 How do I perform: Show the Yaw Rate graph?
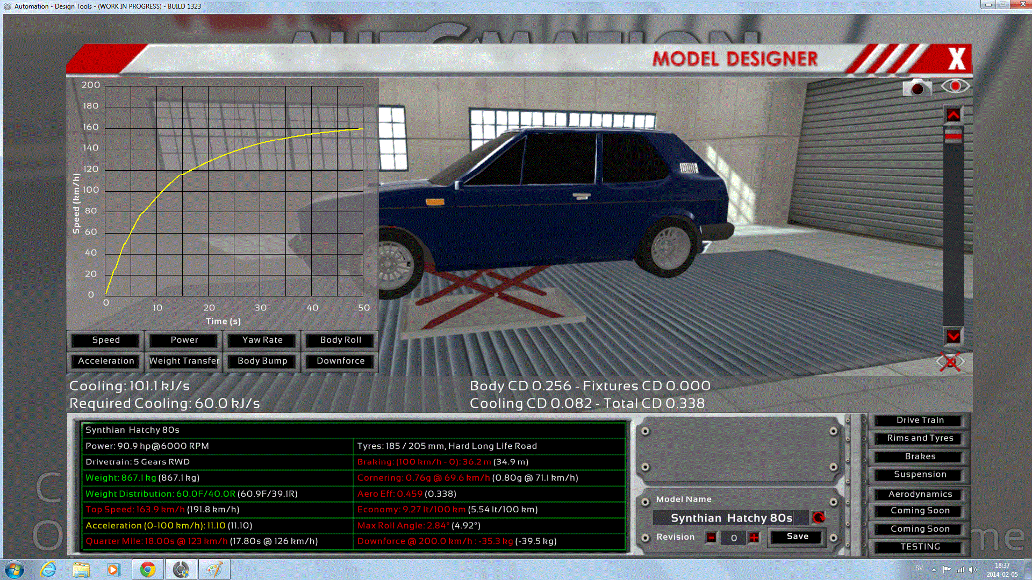click(262, 340)
